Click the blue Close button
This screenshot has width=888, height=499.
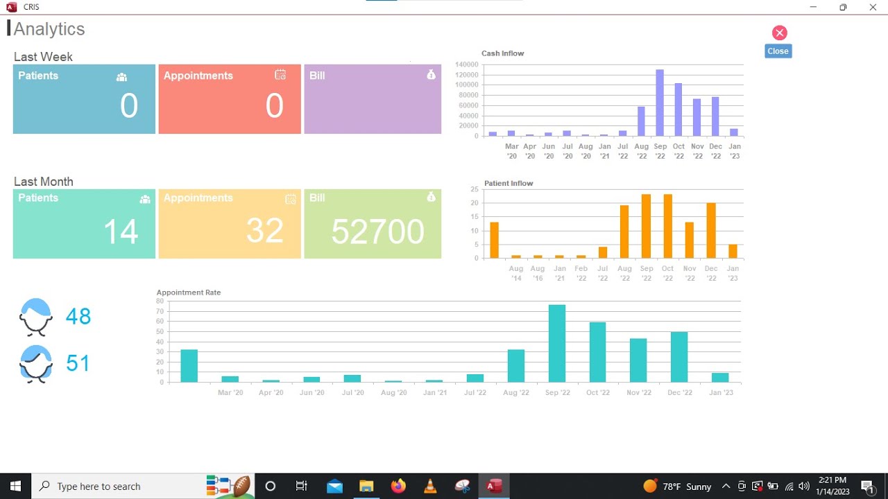click(x=778, y=51)
